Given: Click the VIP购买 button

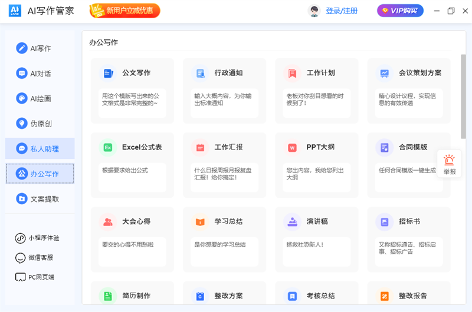Looking at the screenshot, I should click(x=401, y=11).
